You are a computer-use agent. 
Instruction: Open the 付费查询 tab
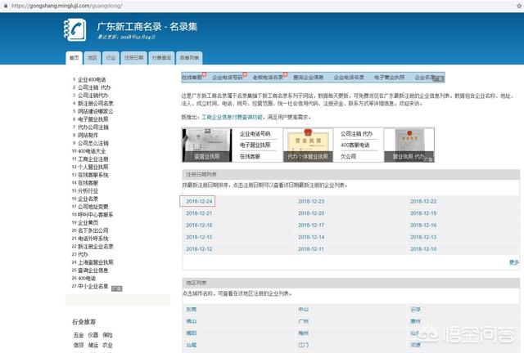tap(161, 58)
